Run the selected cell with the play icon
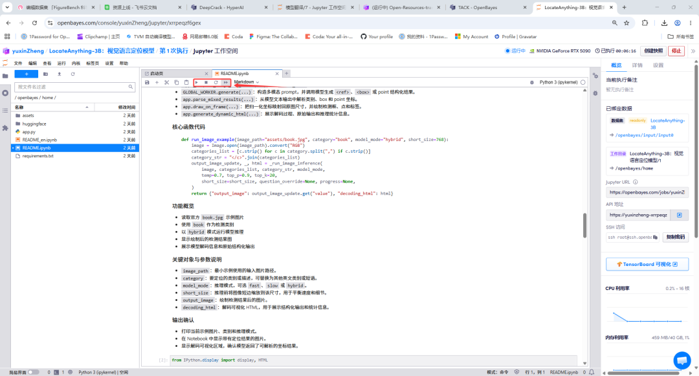Screen dimensions: 699x376 pos(197,82)
